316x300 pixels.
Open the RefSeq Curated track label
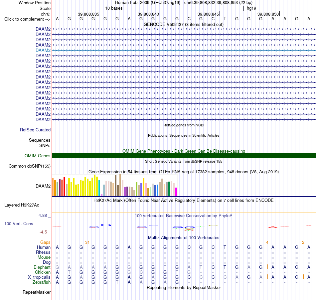[x=35, y=130]
